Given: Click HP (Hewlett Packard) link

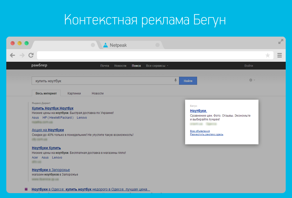Looking at the screenshot, I should pos(58,117).
